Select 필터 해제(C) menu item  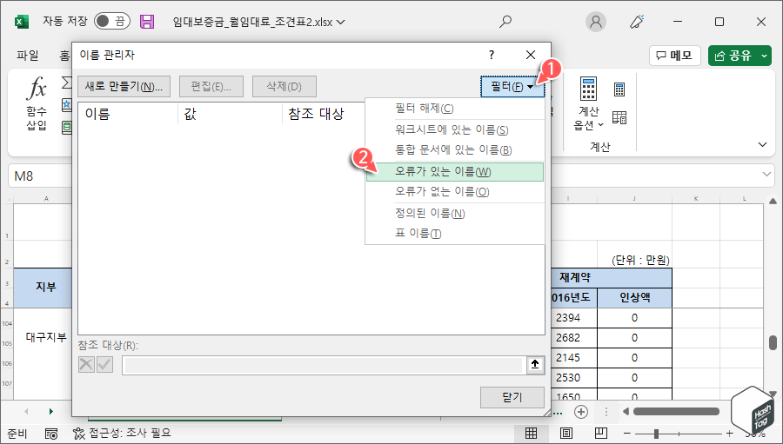(455, 109)
